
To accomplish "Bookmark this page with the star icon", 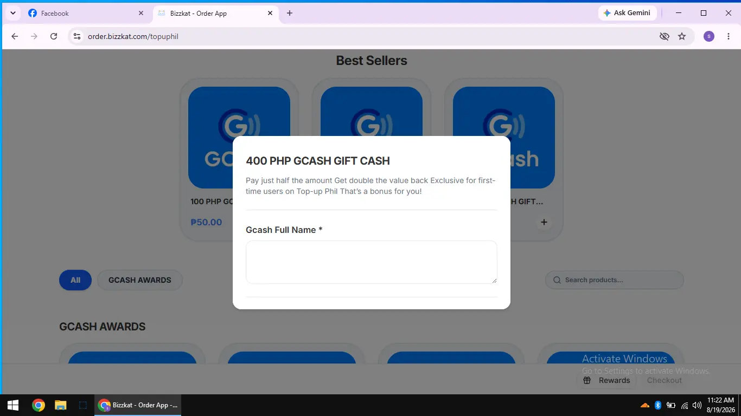I will [682, 36].
